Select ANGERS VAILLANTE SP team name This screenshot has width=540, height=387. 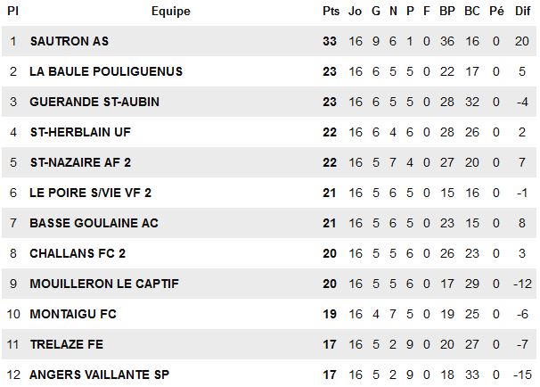(x=100, y=375)
